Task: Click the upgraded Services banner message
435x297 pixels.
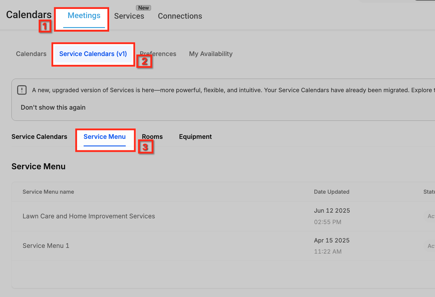Action: (x=233, y=90)
